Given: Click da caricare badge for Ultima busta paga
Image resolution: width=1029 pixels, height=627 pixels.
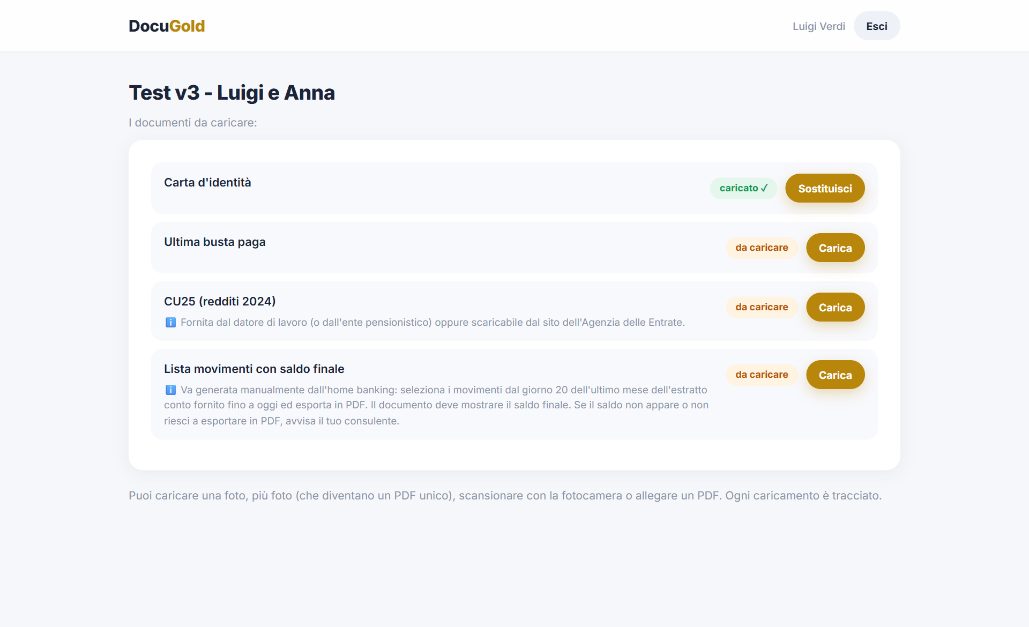Looking at the screenshot, I should [762, 248].
